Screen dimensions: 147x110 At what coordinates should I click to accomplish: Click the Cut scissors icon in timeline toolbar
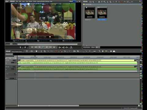41,51
